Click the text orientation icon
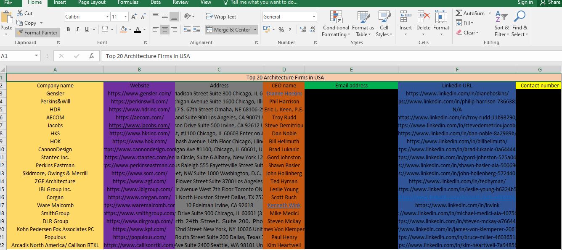 187,16
